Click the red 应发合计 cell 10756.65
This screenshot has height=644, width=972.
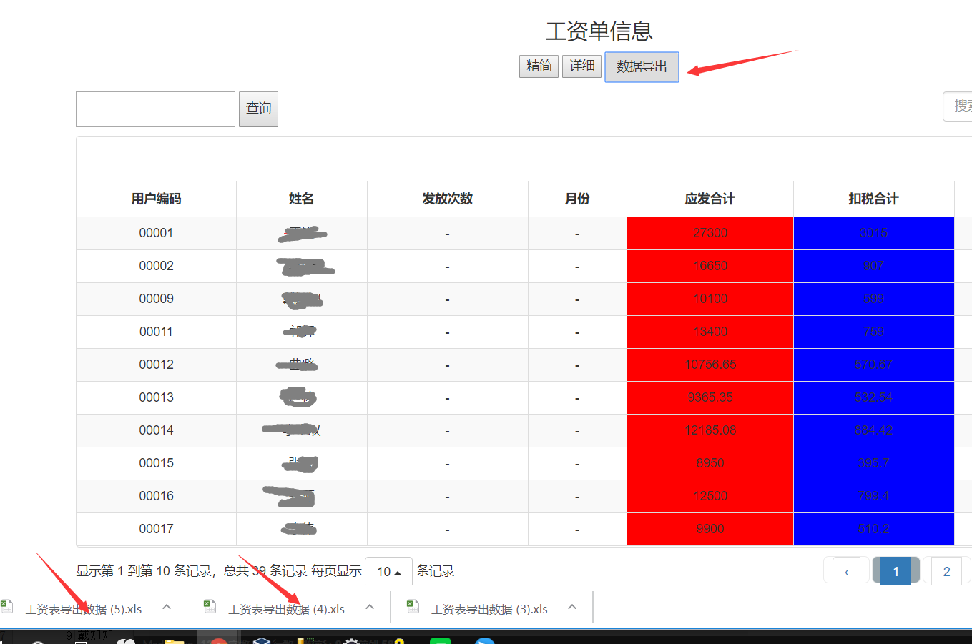click(710, 365)
